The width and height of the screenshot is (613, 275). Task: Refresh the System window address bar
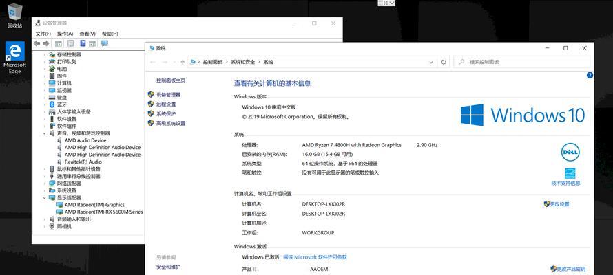[x=444, y=62]
